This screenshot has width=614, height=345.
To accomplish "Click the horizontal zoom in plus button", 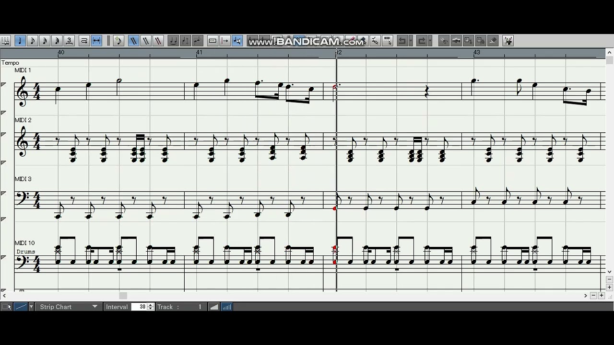I will (x=601, y=296).
